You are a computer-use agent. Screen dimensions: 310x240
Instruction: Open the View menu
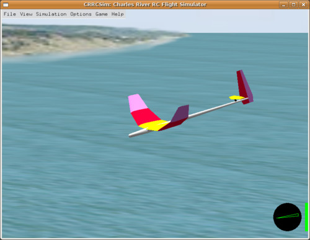click(26, 14)
